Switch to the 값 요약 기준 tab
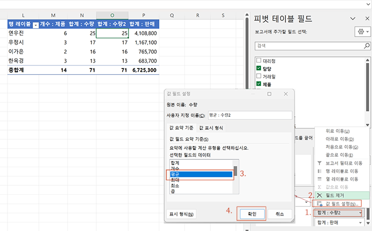This screenshot has width=372, height=231. [x=181, y=128]
